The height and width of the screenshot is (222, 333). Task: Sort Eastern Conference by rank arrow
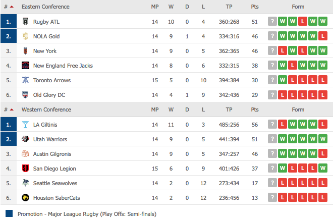coord(12,7)
